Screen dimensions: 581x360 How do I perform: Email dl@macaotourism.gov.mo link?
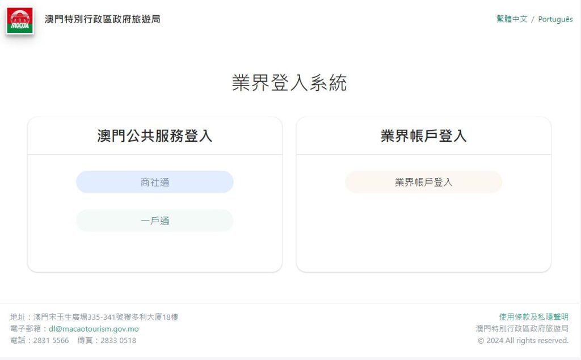pyautogui.click(x=94, y=329)
